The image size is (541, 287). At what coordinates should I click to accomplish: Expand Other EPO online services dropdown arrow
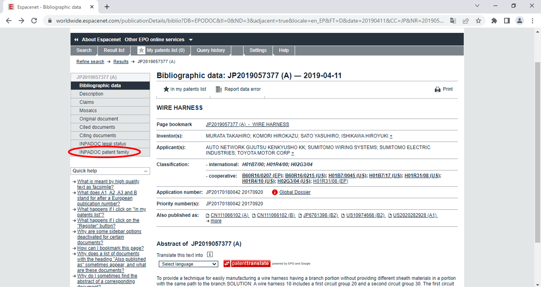[191, 40]
